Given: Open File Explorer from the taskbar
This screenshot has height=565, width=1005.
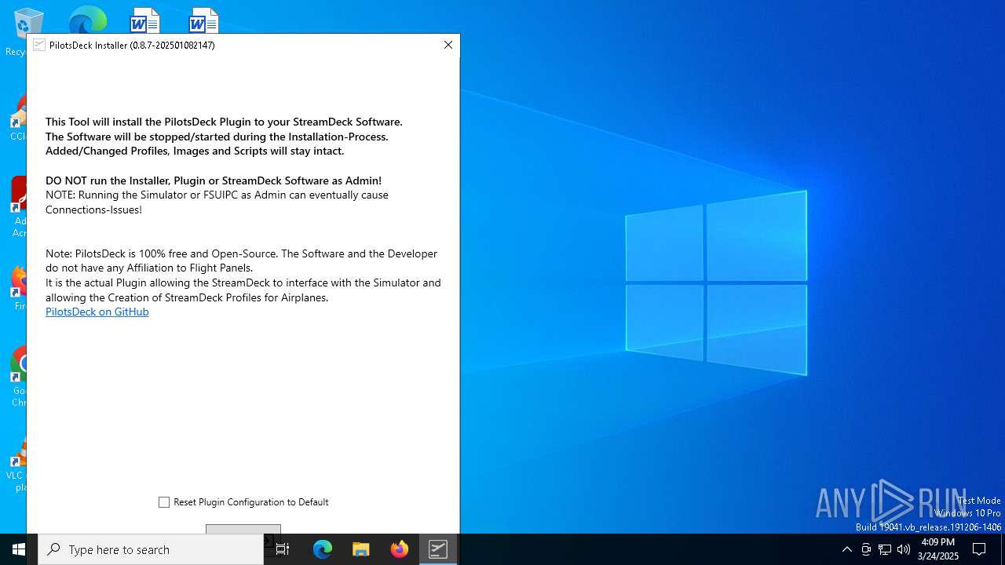Looking at the screenshot, I should (x=361, y=549).
